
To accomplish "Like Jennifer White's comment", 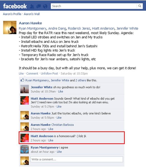I will 61,91.
